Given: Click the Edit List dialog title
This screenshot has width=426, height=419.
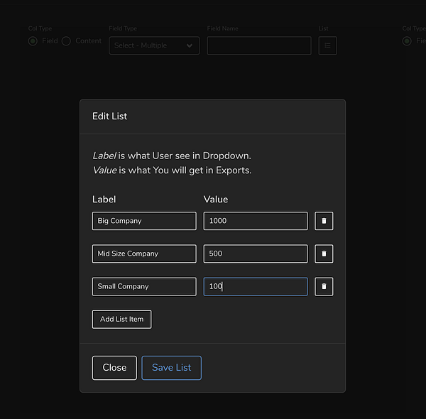Looking at the screenshot, I should click(x=110, y=116).
